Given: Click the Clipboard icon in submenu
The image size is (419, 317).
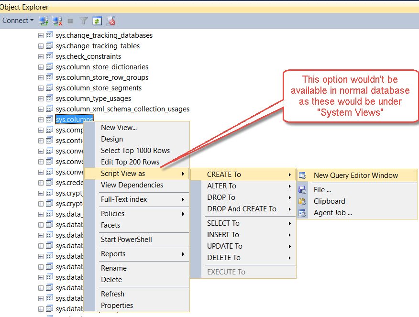Looking at the screenshot, I should click(x=302, y=201).
